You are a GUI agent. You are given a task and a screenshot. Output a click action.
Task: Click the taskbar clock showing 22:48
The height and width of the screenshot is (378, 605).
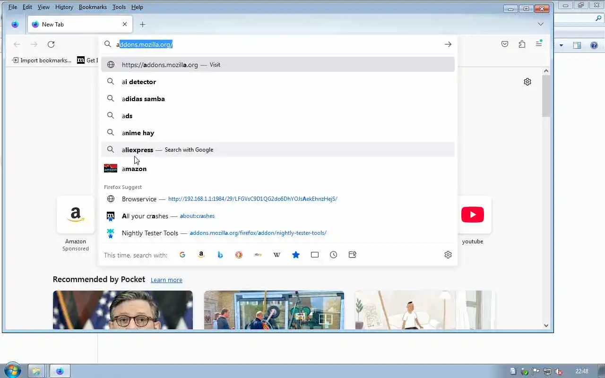[582, 371]
